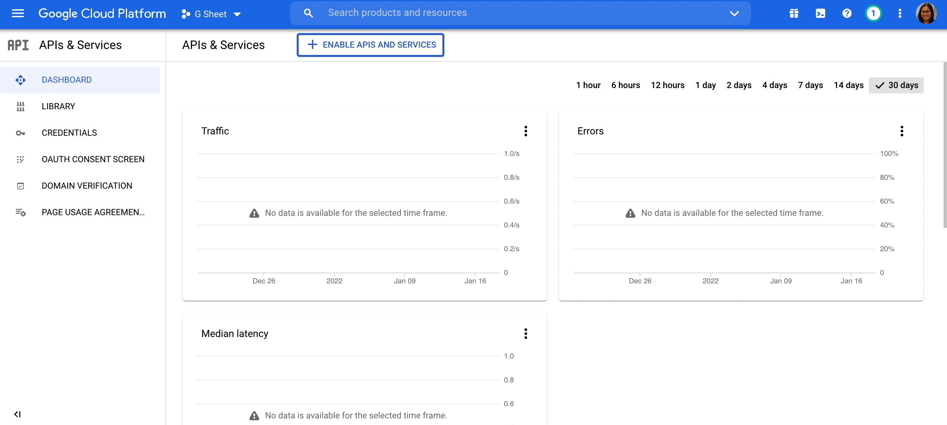This screenshot has height=425, width=947.
Task: Click Jan 16 label on Errors chart
Action: click(x=851, y=281)
